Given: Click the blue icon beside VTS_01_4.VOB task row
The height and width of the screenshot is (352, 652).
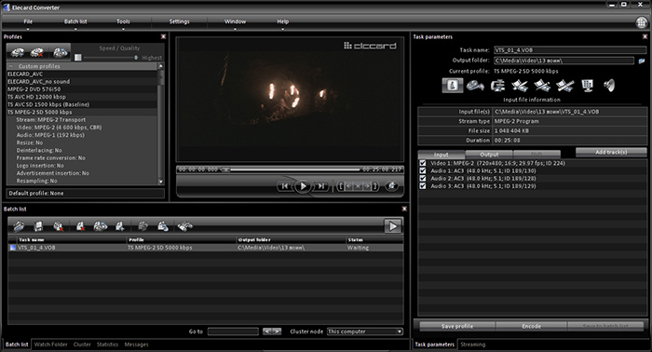Looking at the screenshot, I should [x=13, y=248].
